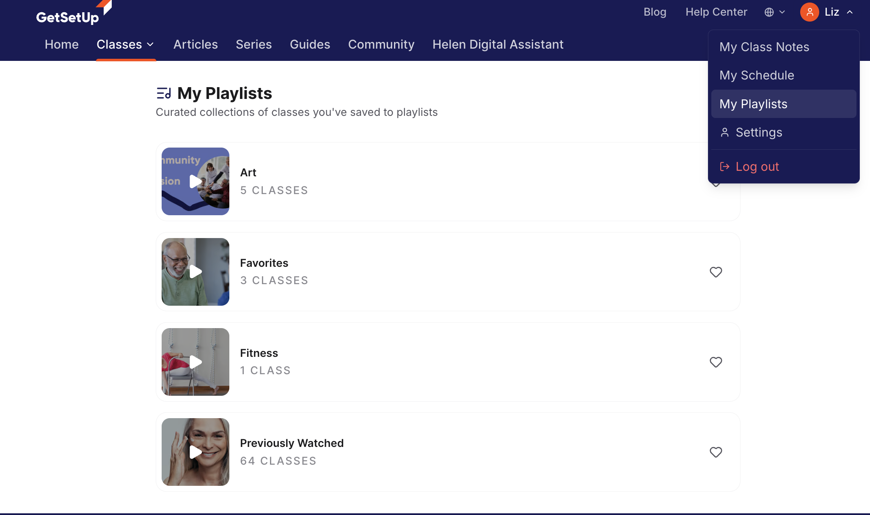Open Helen Digital Assistant
This screenshot has width=870, height=515.
click(x=498, y=44)
